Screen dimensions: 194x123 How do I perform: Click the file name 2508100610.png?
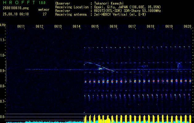16,8
